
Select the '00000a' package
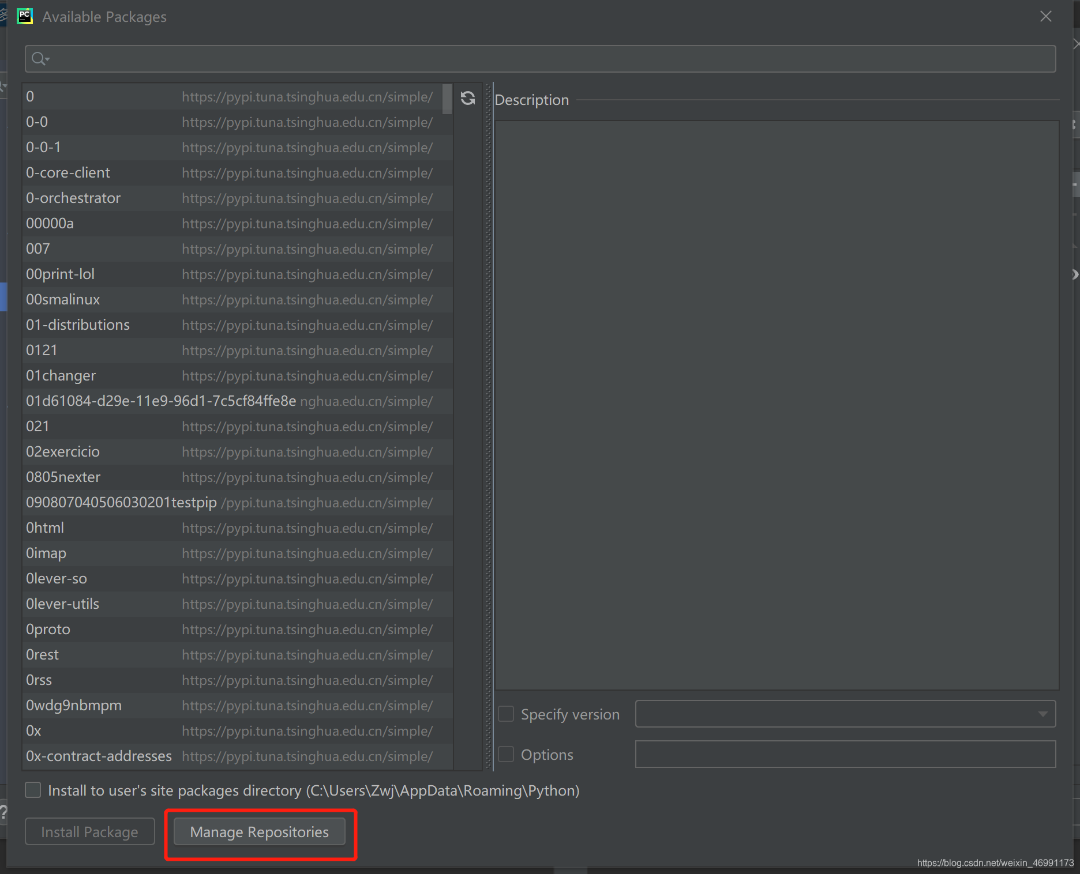[x=238, y=224]
